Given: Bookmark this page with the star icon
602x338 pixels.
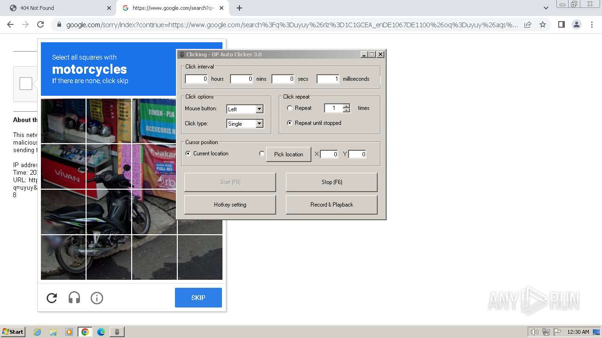Looking at the screenshot, I should pos(543,24).
